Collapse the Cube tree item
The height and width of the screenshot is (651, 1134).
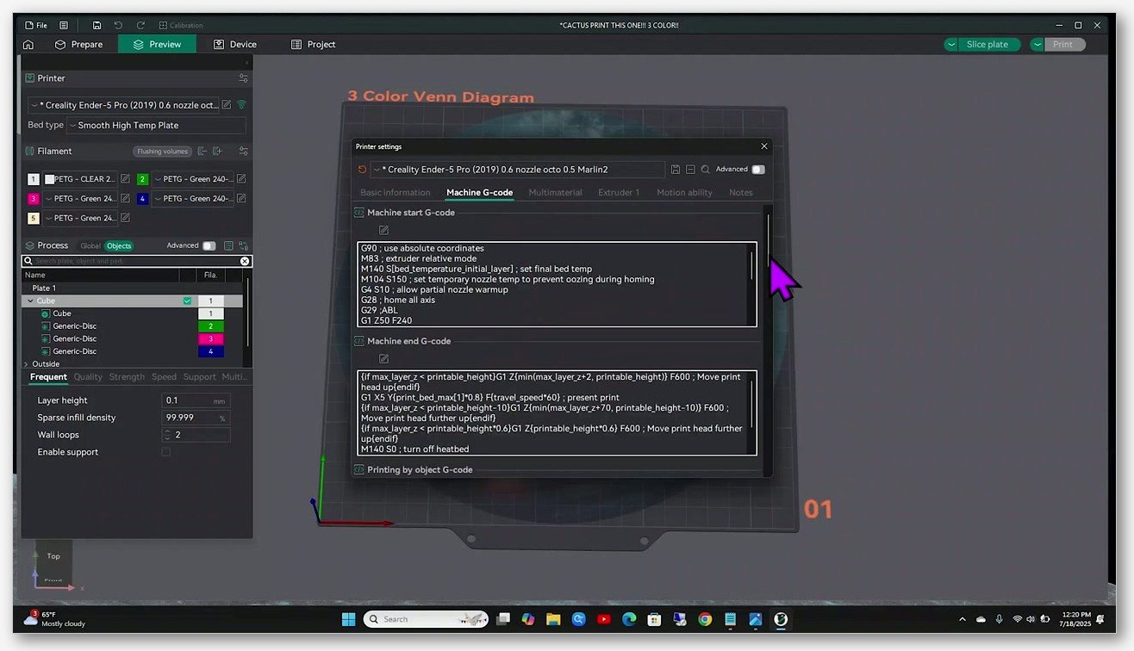31,301
